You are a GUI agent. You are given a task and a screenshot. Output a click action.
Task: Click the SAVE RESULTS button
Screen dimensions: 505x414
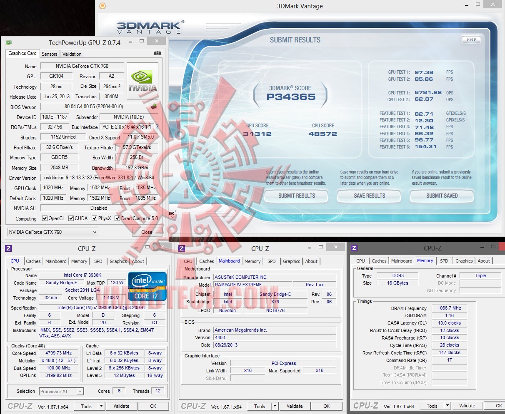(370, 196)
